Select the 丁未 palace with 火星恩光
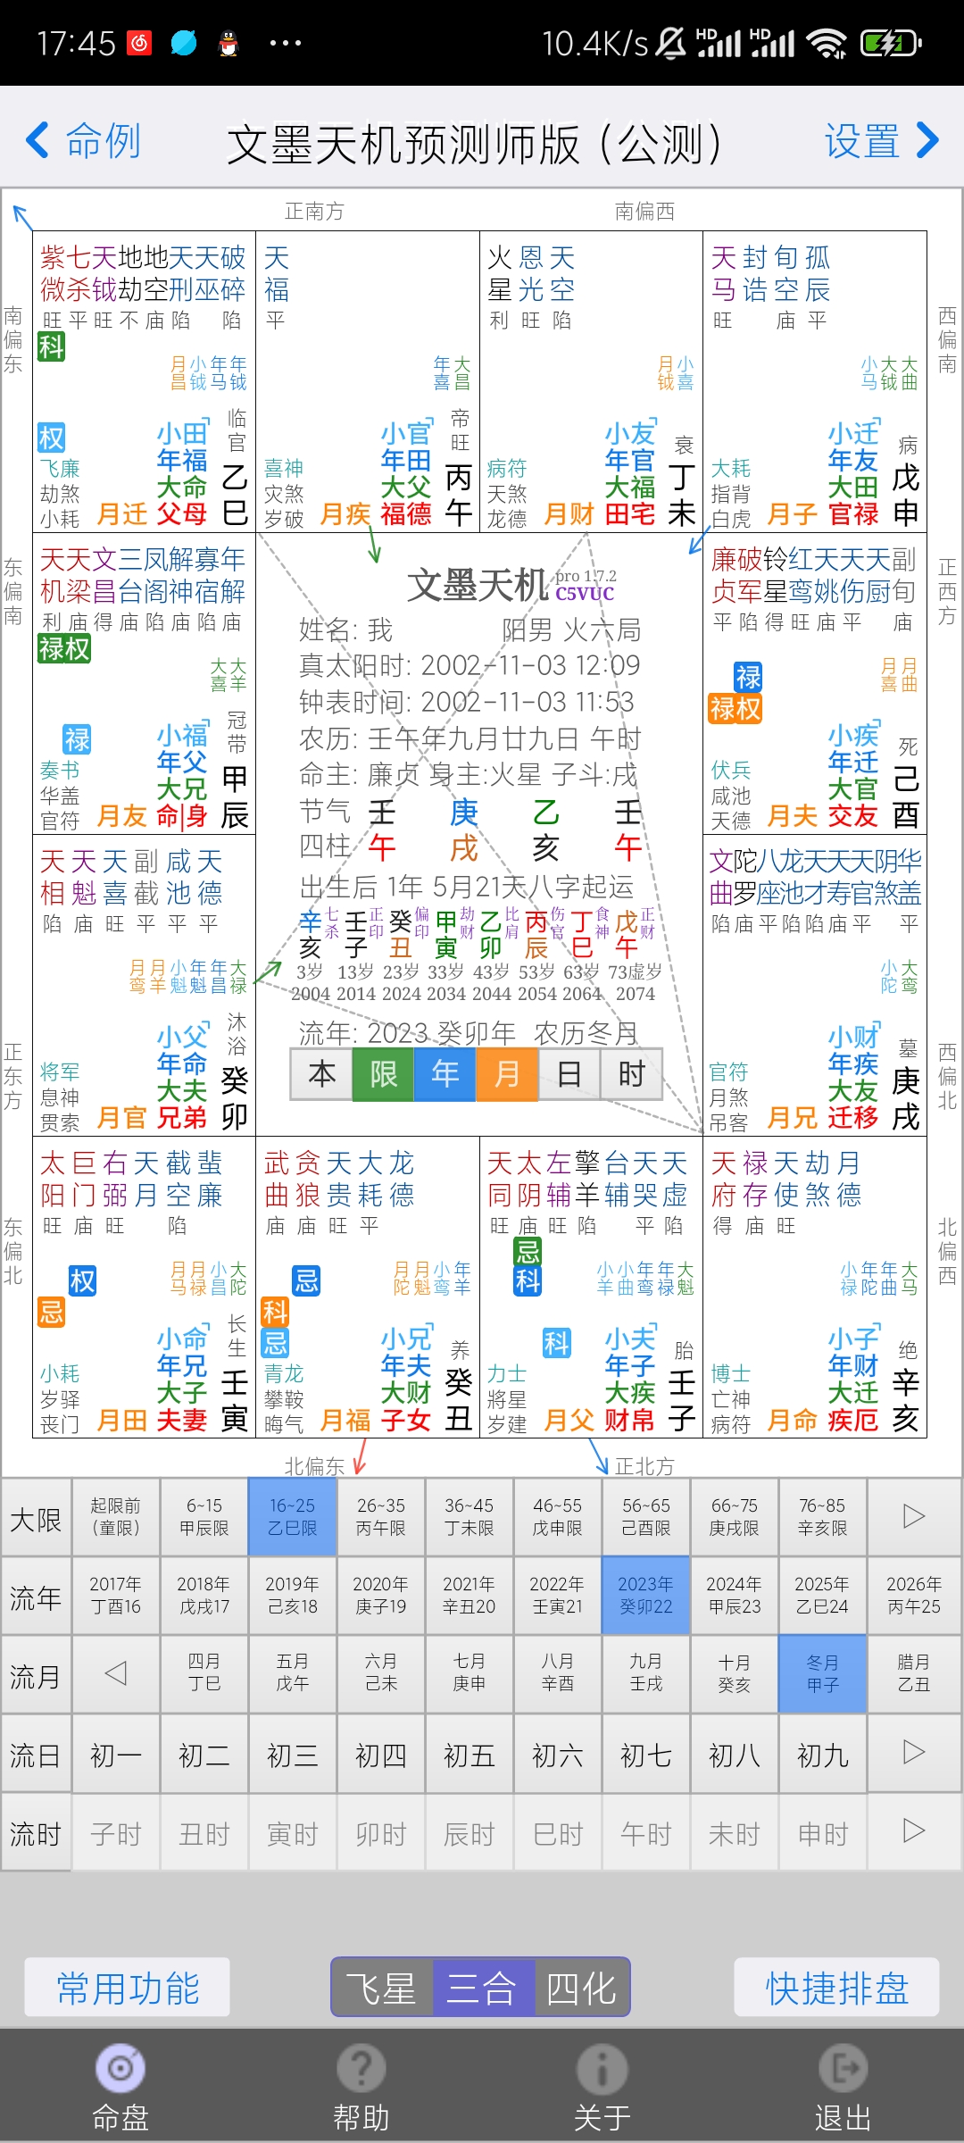 (x=591, y=381)
